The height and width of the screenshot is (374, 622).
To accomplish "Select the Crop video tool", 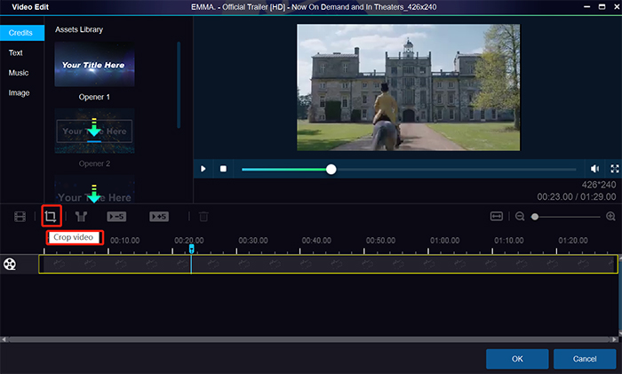I will 51,216.
